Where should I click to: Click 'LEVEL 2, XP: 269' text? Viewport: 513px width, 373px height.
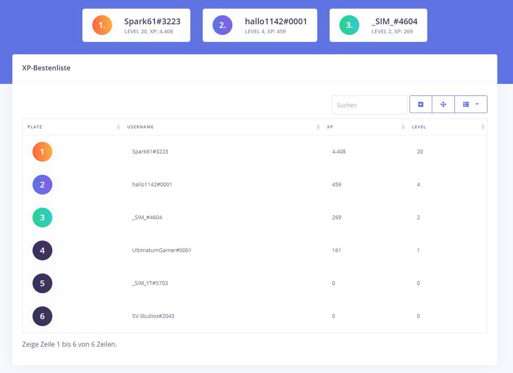(392, 31)
